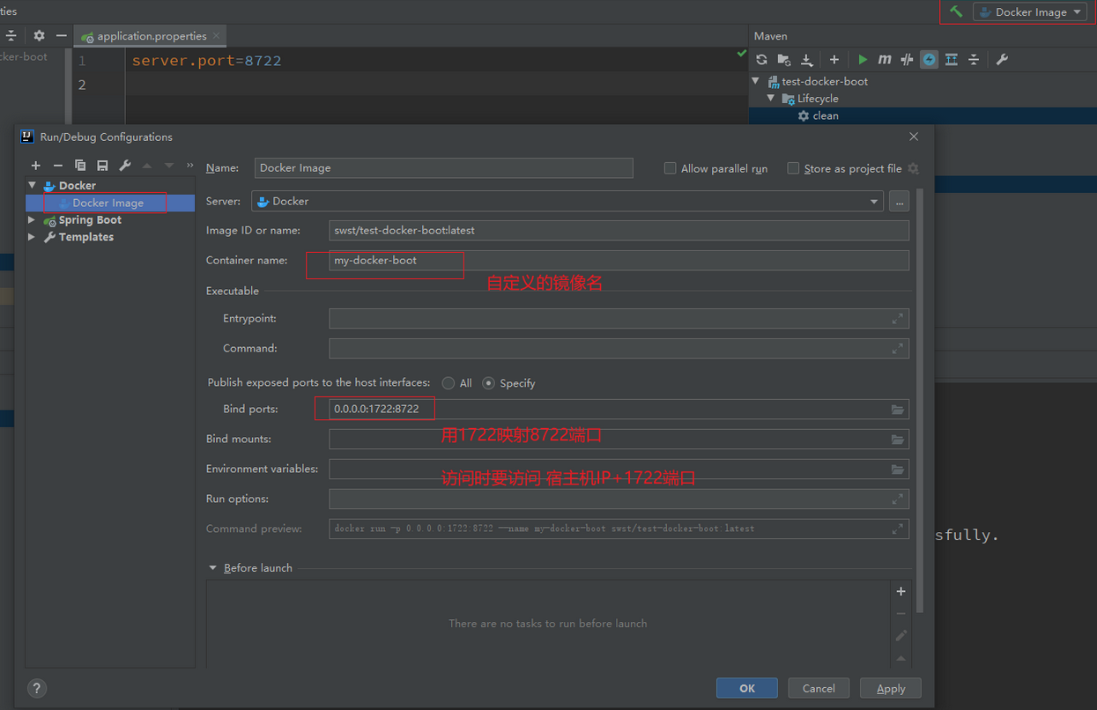Click the help question mark icon
Image resolution: width=1097 pixels, height=710 pixels.
37,688
